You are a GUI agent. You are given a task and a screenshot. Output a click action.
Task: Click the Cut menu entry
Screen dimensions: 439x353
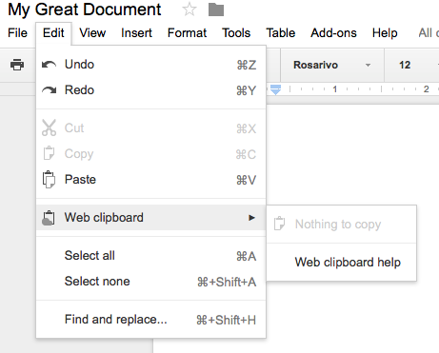click(x=151, y=128)
